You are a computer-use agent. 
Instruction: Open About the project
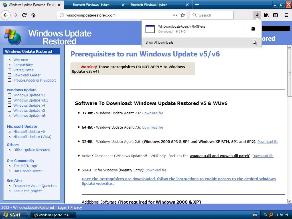[x=28, y=191]
